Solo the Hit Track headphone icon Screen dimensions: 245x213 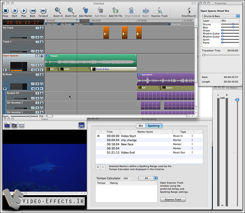click(41, 37)
